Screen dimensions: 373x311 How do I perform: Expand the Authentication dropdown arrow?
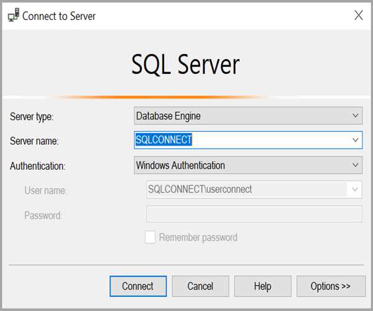point(356,165)
